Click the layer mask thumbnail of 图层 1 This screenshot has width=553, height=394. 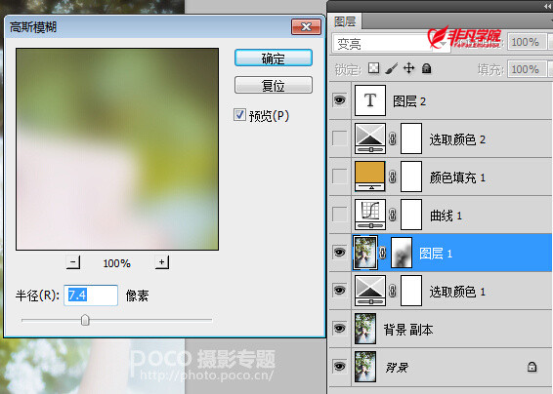[x=402, y=253]
